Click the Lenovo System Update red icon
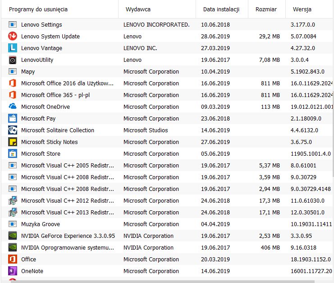 coord(13,36)
